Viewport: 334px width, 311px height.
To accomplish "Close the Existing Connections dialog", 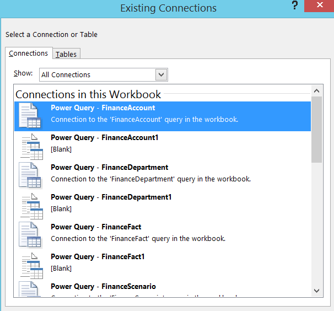I will pos(321,6).
